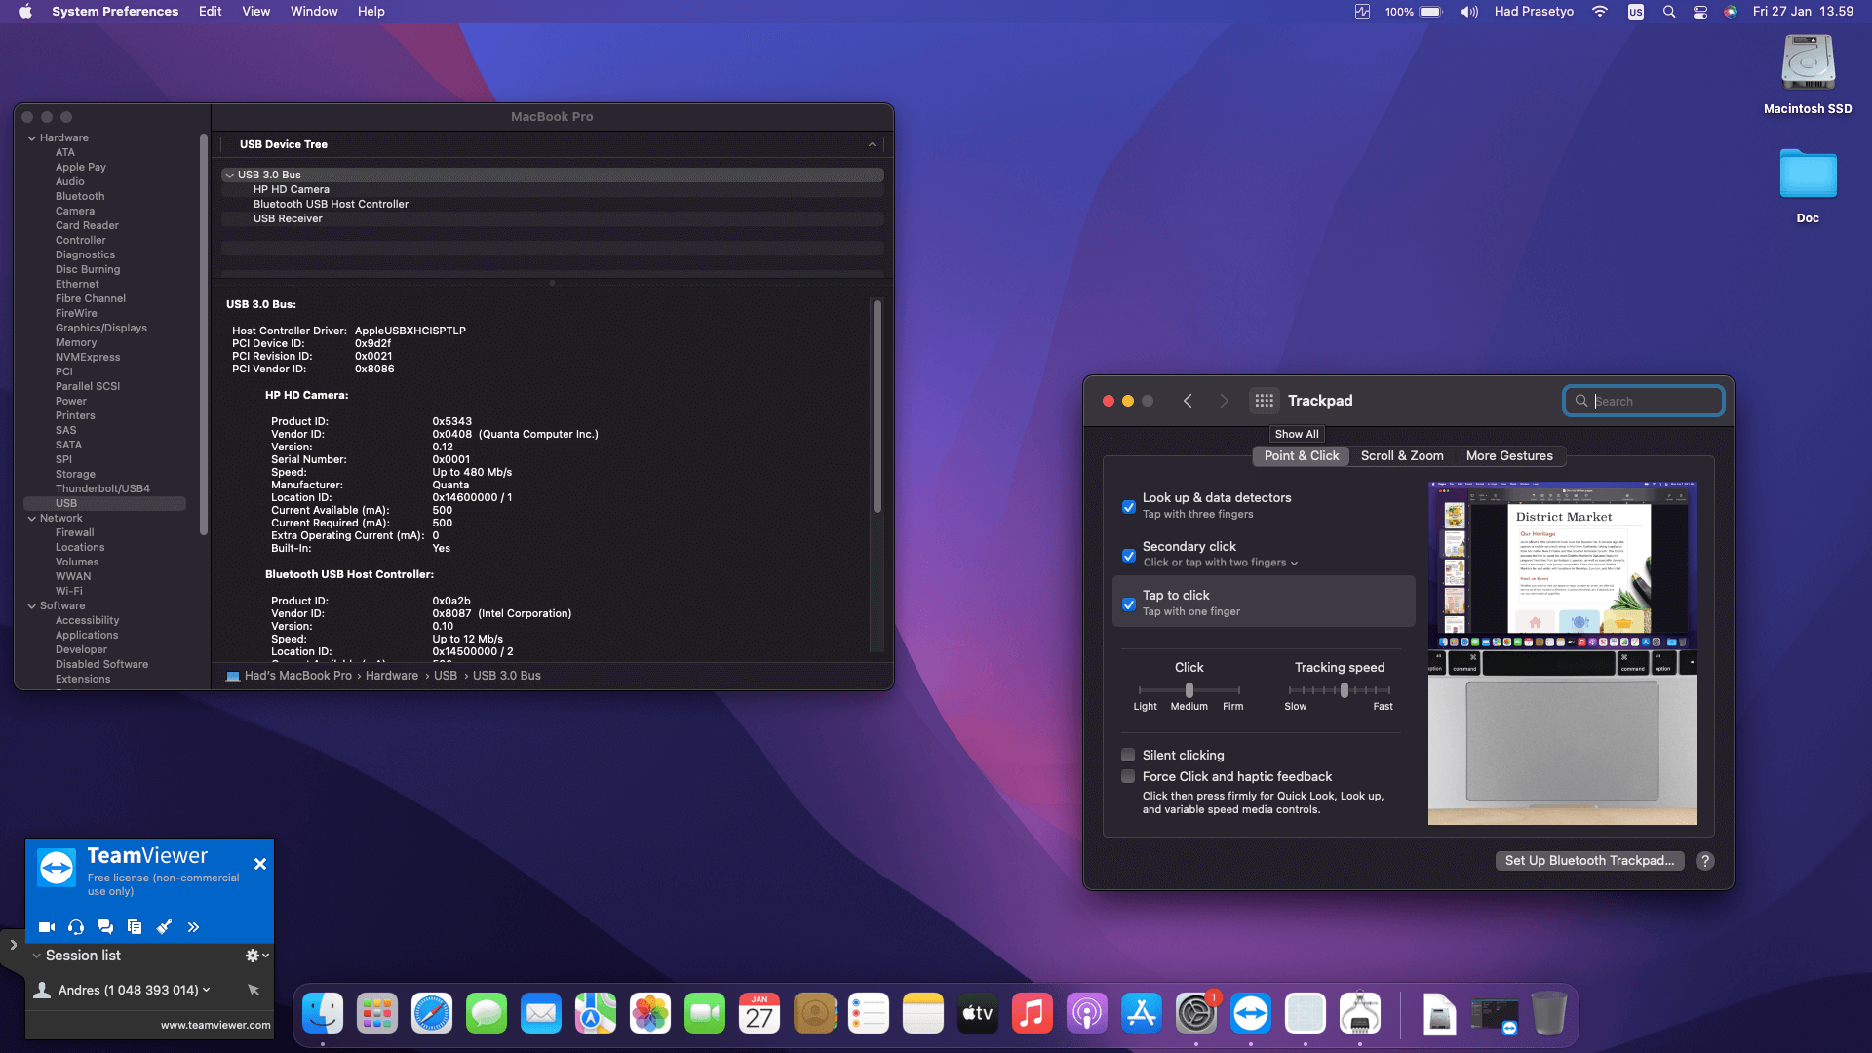Uncheck Look up & data detectors

pos(1129,507)
